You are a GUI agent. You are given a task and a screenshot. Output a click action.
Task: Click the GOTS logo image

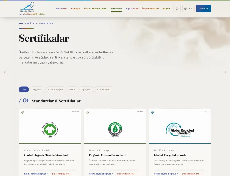pos(50,130)
